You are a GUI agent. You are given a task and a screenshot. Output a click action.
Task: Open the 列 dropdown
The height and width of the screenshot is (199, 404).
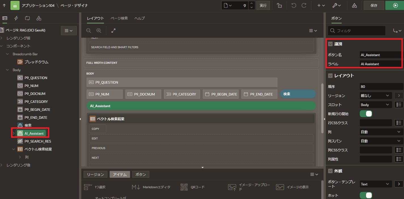pyautogui.click(x=381, y=132)
